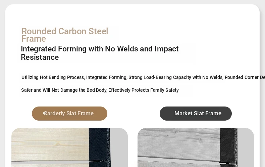Click the 'Utilizing Hot Bending Process' description line
The image size is (265, 167).
click(53, 77)
